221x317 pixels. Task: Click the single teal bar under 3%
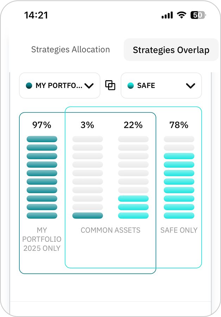click(88, 215)
